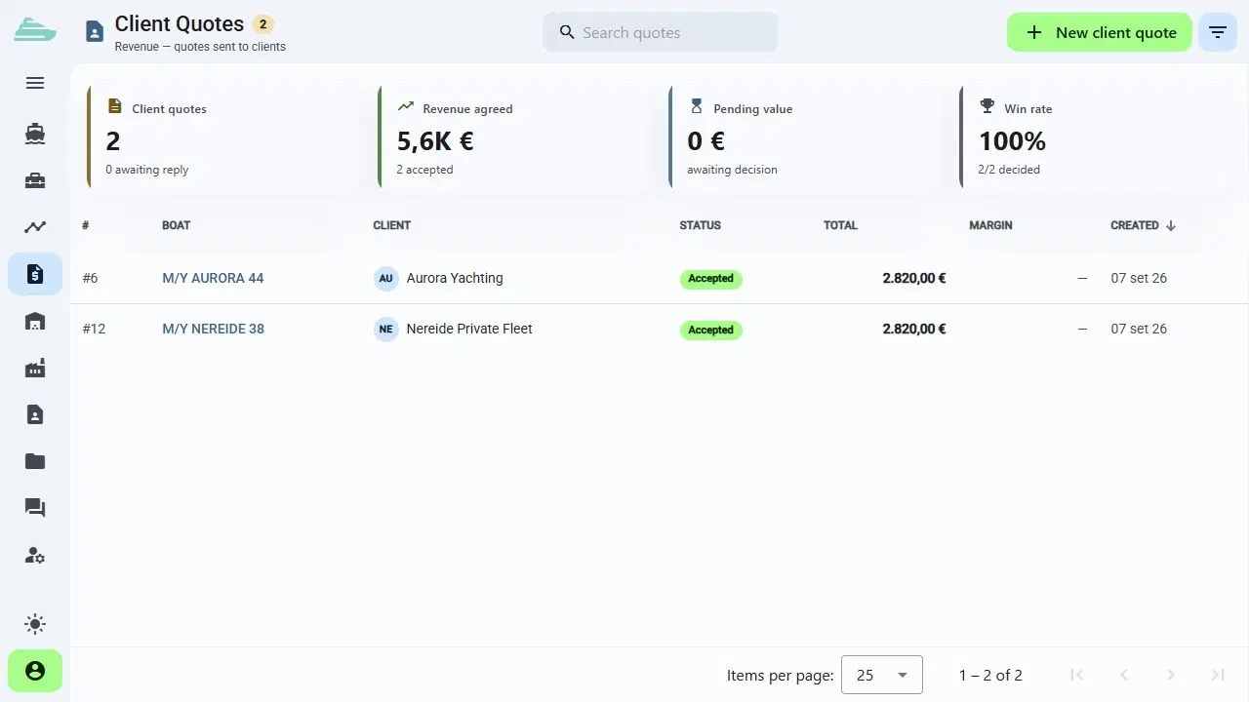The width and height of the screenshot is (1249, 702).
Task: Click the Client quotes card document icon
Action: 115,106
